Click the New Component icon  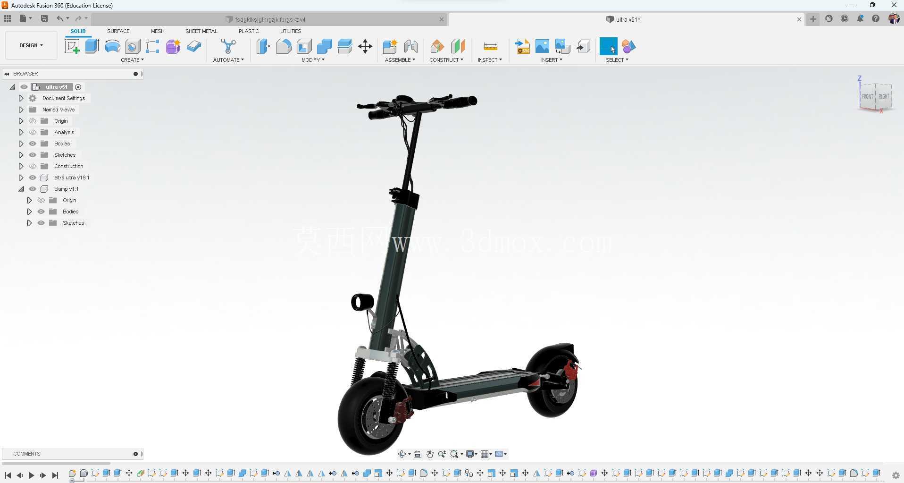coord(390,46)
